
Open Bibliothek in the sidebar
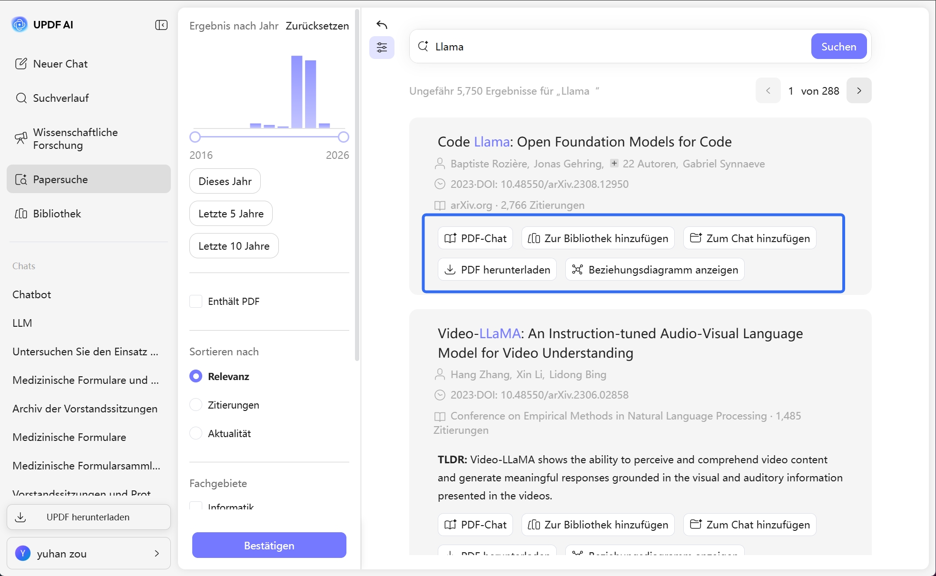pyautogui.click(x=89, y=214)
